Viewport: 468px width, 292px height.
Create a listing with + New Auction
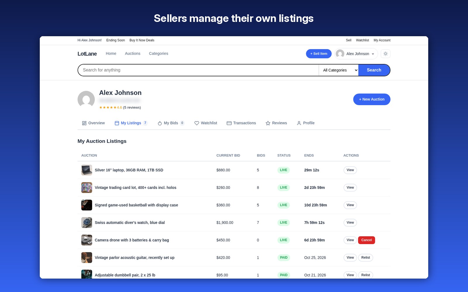pos(372,99)
